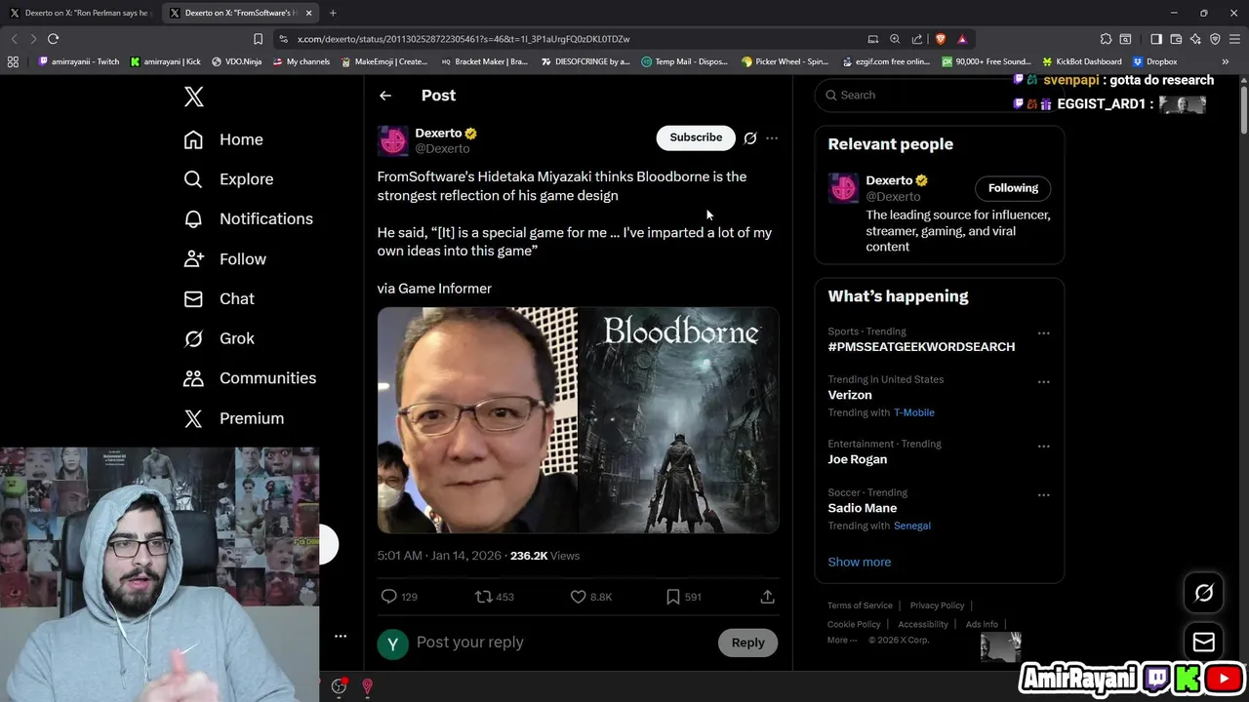Open Dexerto's avatar on the post

pyautogui.click(x=393, y=140)
